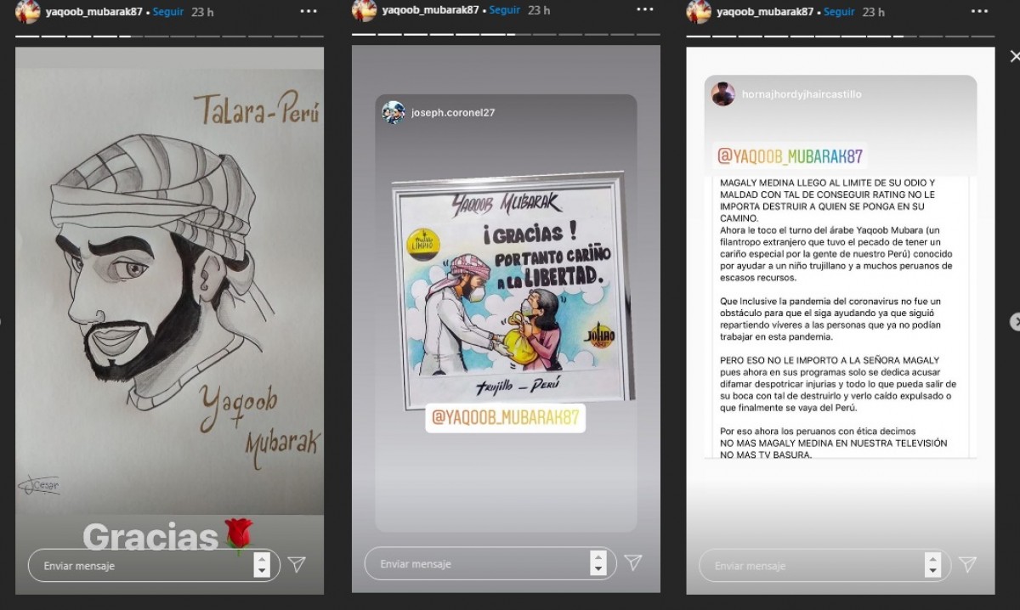Click Seguir in the Talara-Perú drawing story
Screen dimensions: 1020x610
pyautogui.click(x=168, y=12)
